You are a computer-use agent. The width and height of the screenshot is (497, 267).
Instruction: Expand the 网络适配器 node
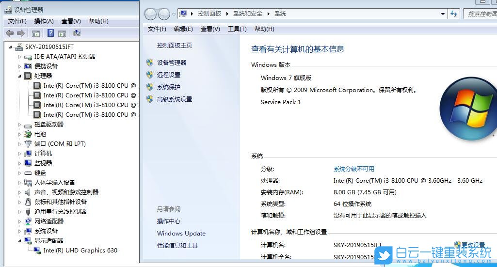click(20, 221)
